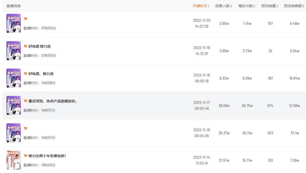Open the thumbnail of the 14时58分 livestream
Screen dimensions: 306x173
(x=14, y=78)
